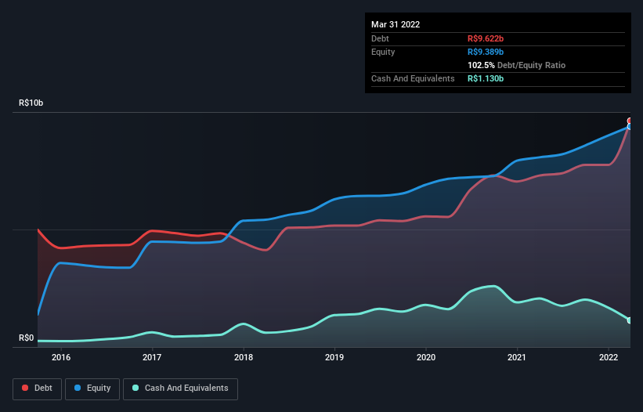Click the 2021 x-axis label
Viewport: 643px width, 412px height.
[x=517, y=357]
